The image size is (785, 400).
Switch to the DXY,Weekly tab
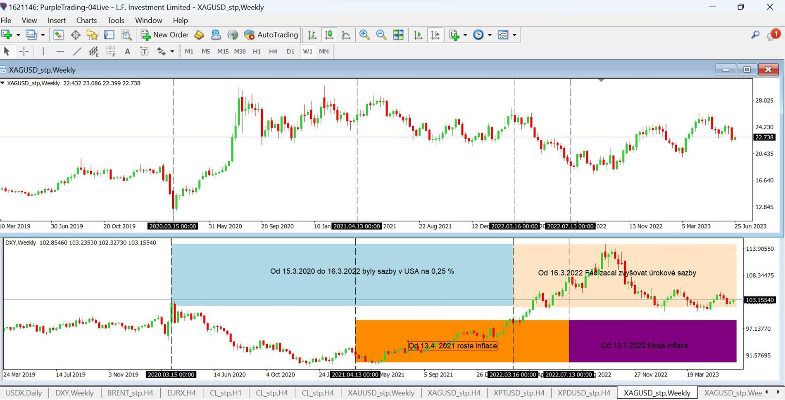[x=74, y=393]
